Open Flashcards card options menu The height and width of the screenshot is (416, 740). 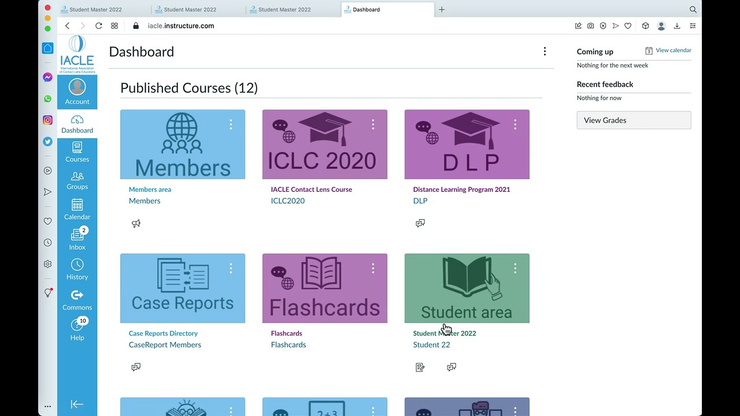tap(373, 268)
